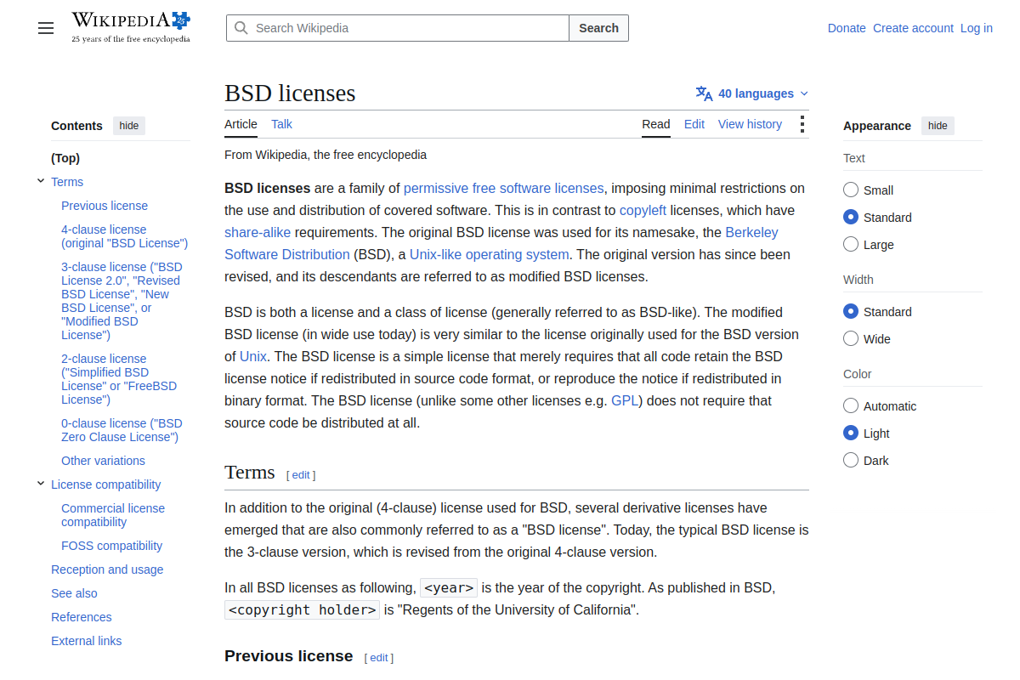The image size is (1020, 680).
Task: Open permissive free software licenses link
Action: coord(504,188)
